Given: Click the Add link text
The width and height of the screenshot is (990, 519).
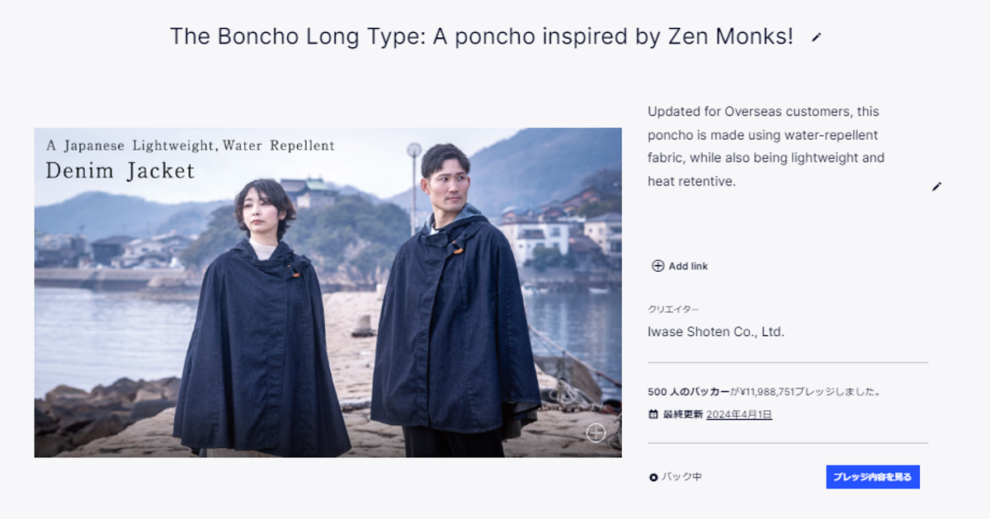Looking at the screenshot, I should [688, 266].
